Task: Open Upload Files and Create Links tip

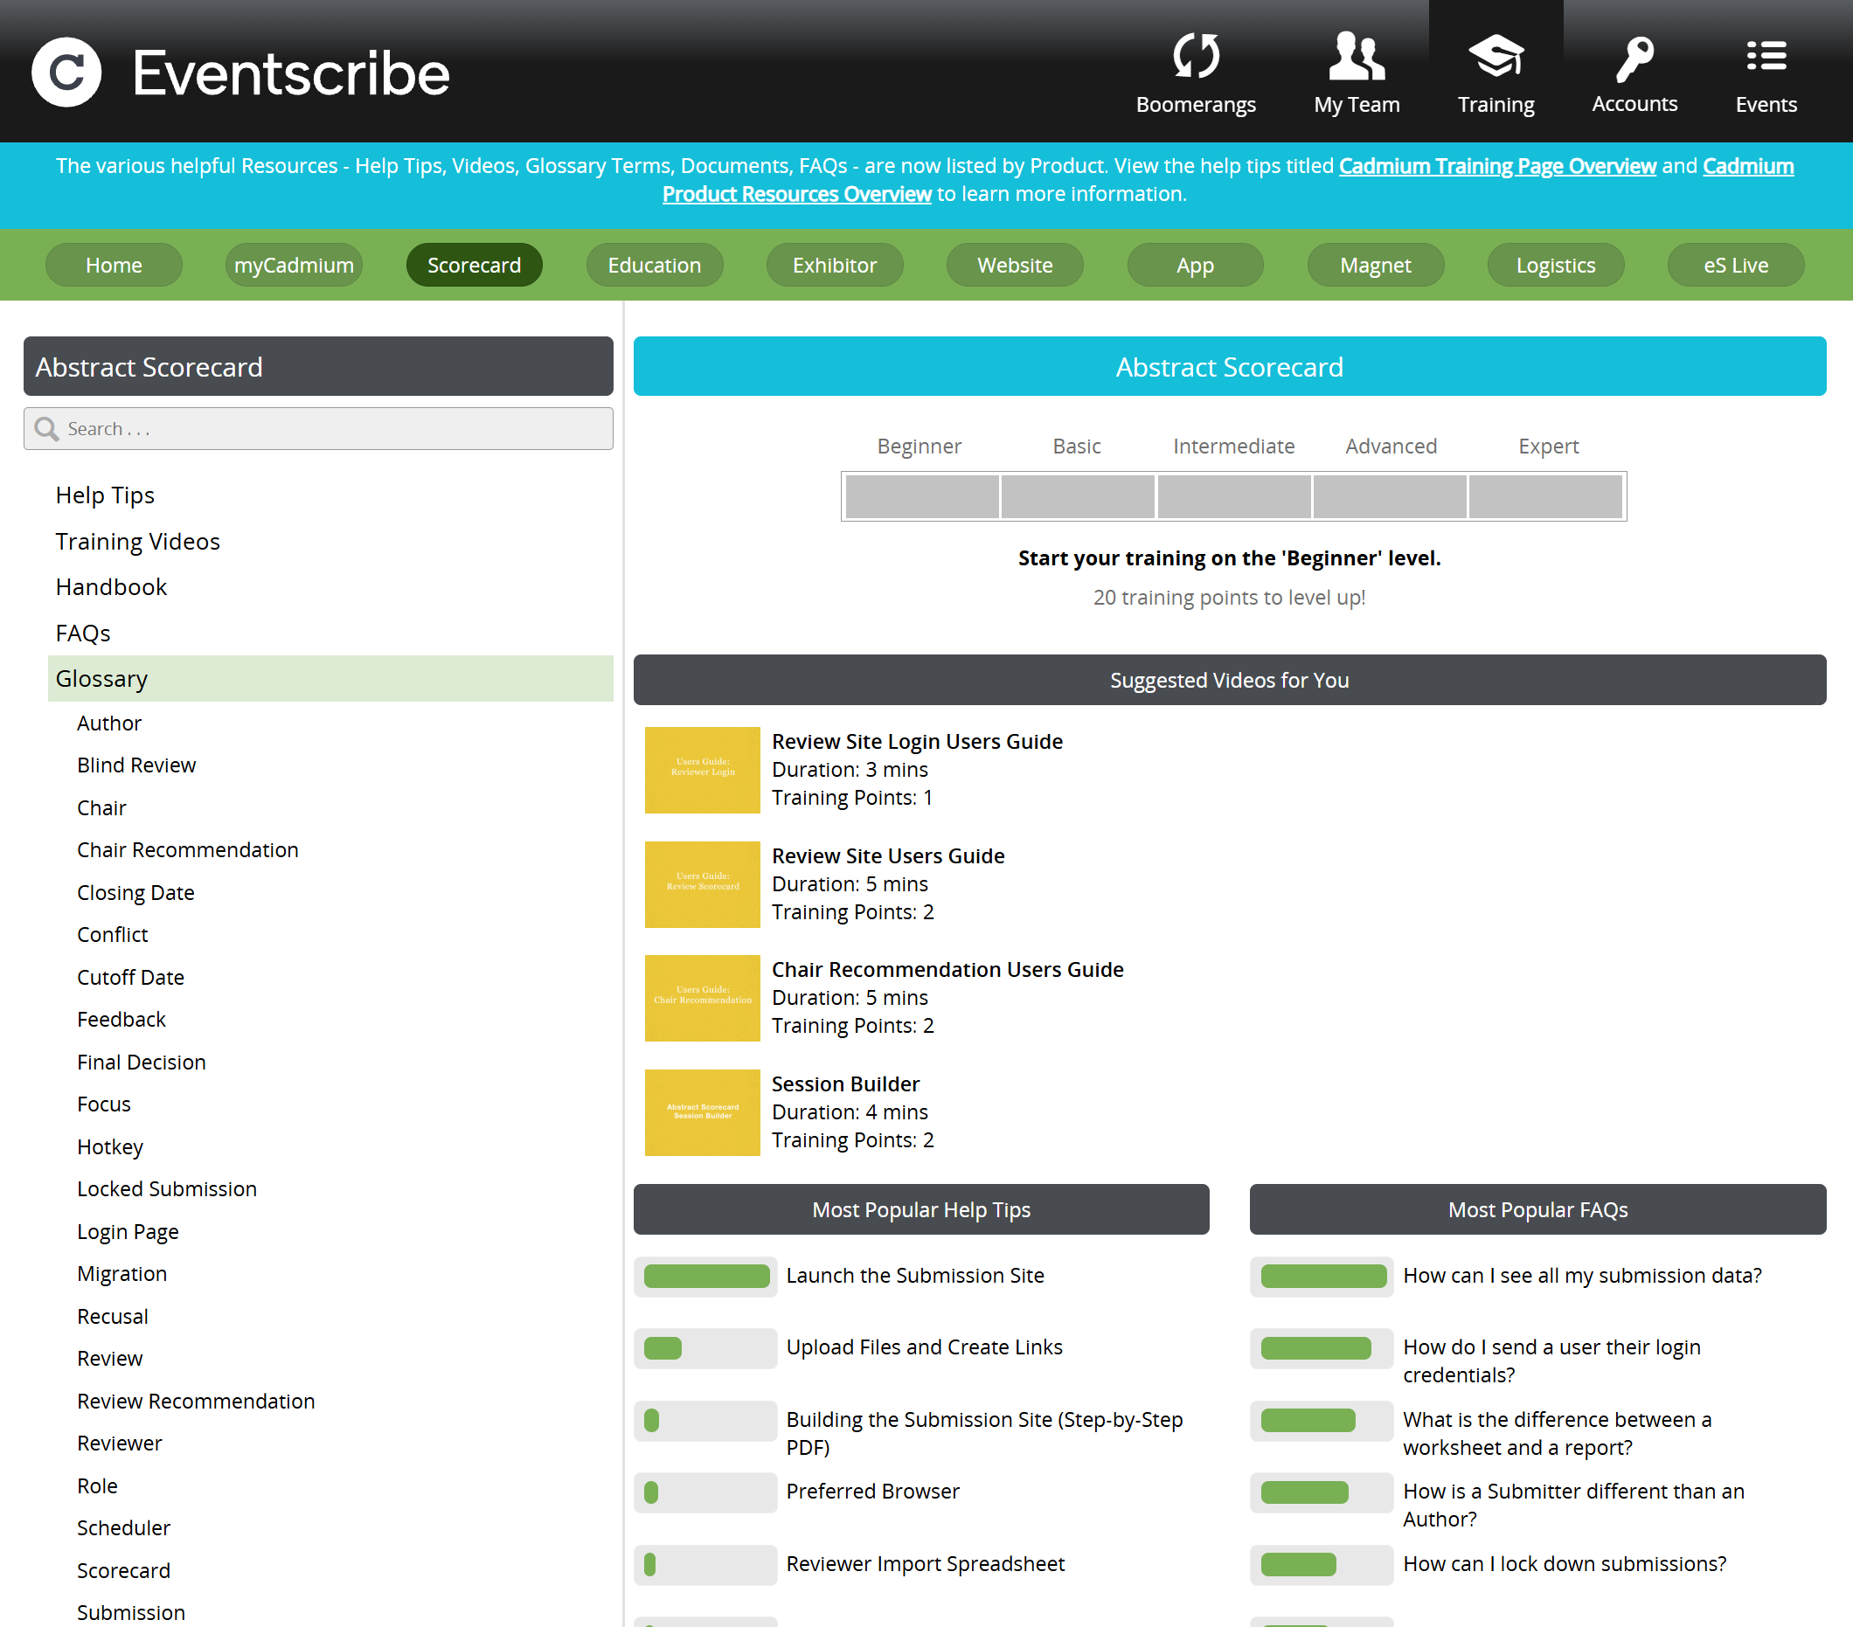Action: [x=924, y=1347]
